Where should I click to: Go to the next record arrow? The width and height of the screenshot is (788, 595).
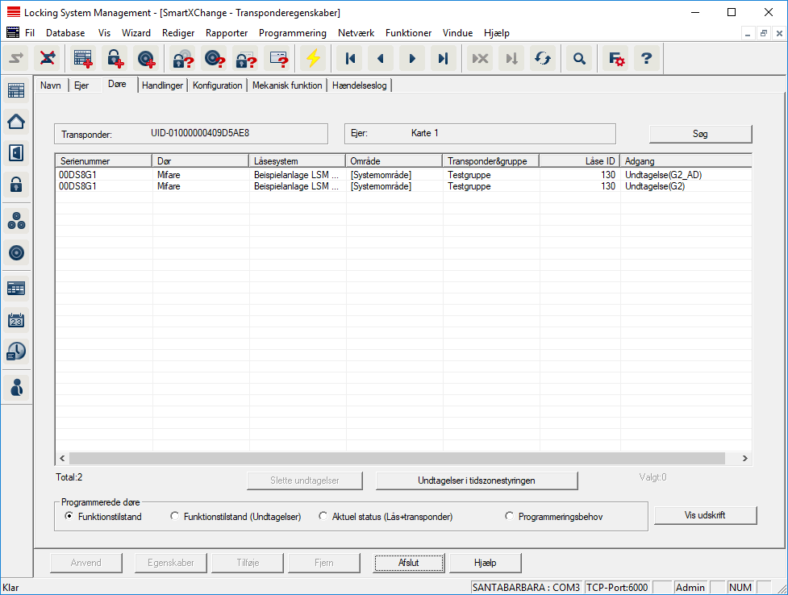(x=411, y=58)
